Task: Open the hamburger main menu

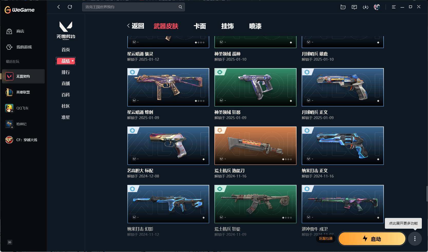Action: pyautogui.click(x=394, y=7)
